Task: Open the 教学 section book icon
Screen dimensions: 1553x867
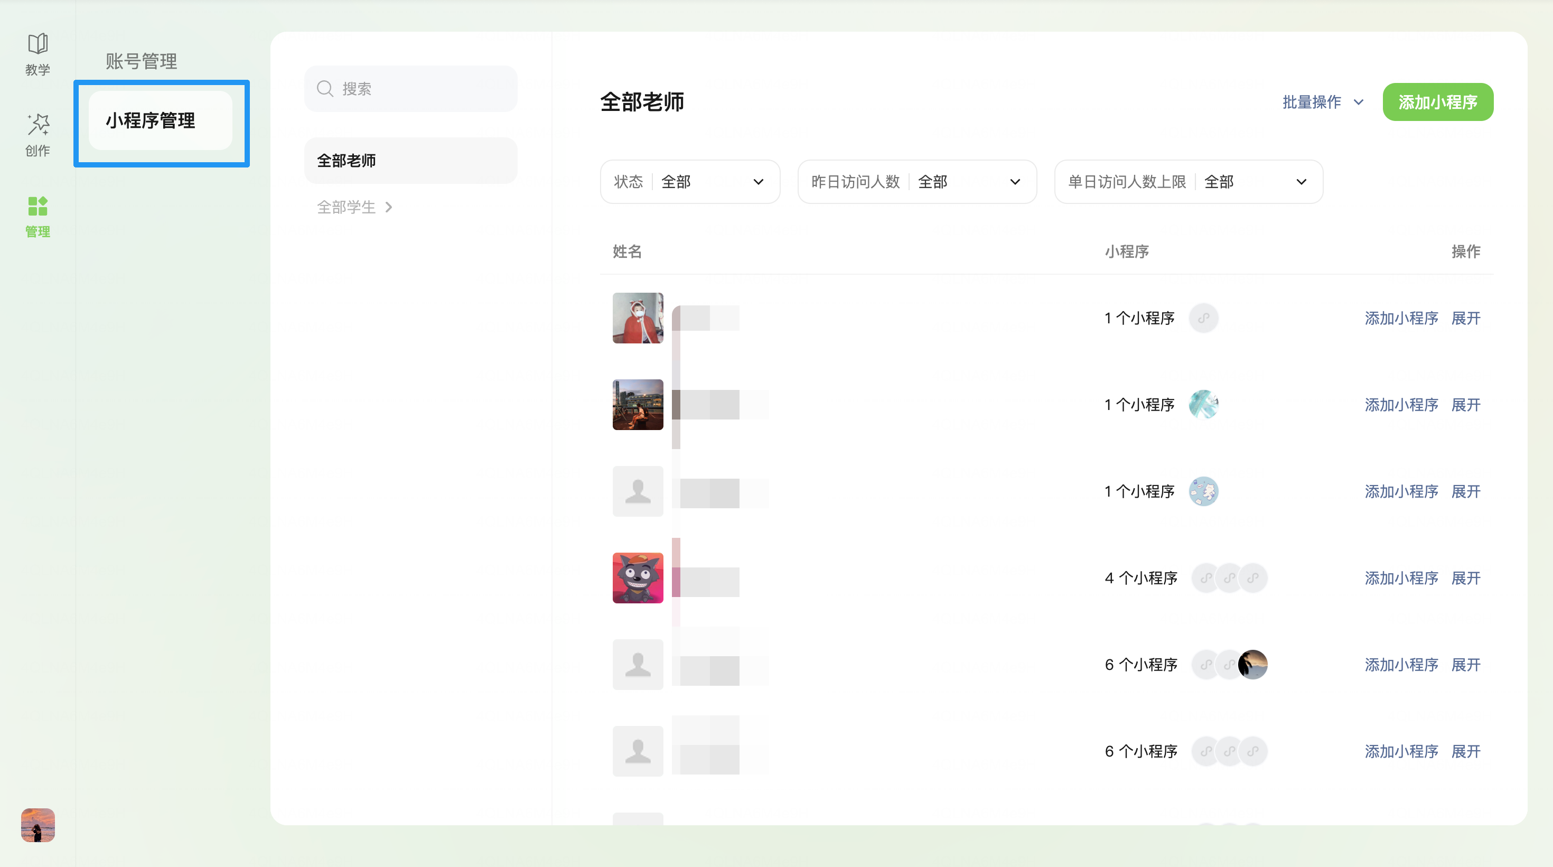Action: coord(38,43)
